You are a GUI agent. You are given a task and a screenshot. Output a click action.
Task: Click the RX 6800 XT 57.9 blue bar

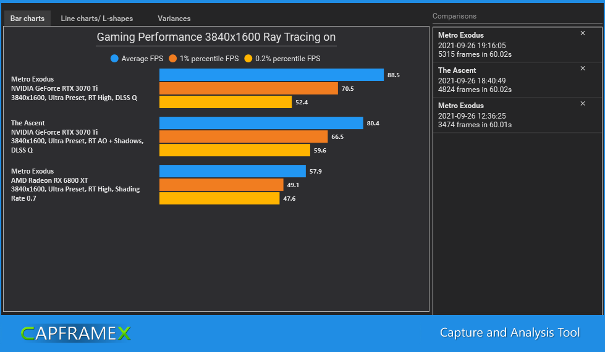tap(232, 171)
